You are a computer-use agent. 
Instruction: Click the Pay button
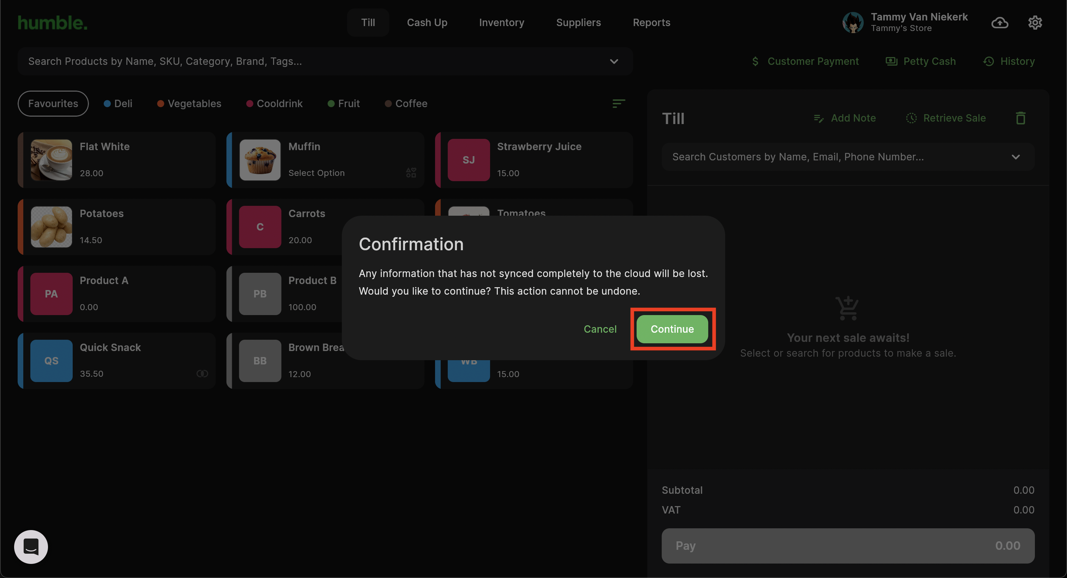[x=848, y=545]
